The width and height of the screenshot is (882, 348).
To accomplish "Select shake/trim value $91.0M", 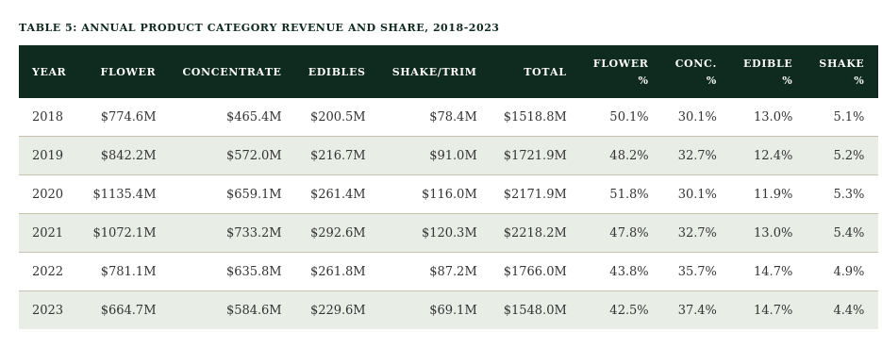I will click(x=453, y=156).
